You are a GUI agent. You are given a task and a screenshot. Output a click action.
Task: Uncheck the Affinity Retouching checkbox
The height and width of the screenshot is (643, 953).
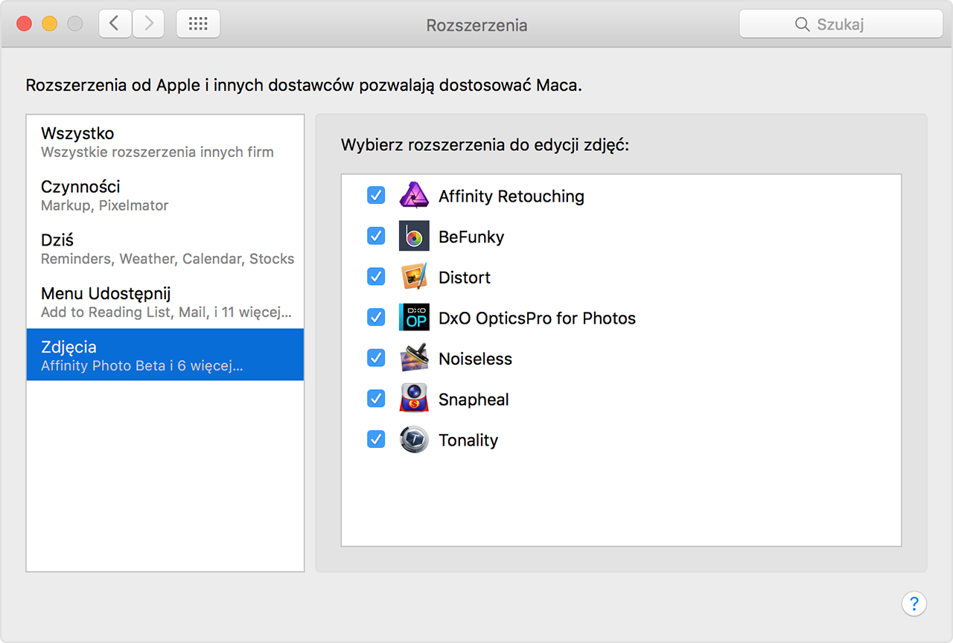[x=376, y=196]
